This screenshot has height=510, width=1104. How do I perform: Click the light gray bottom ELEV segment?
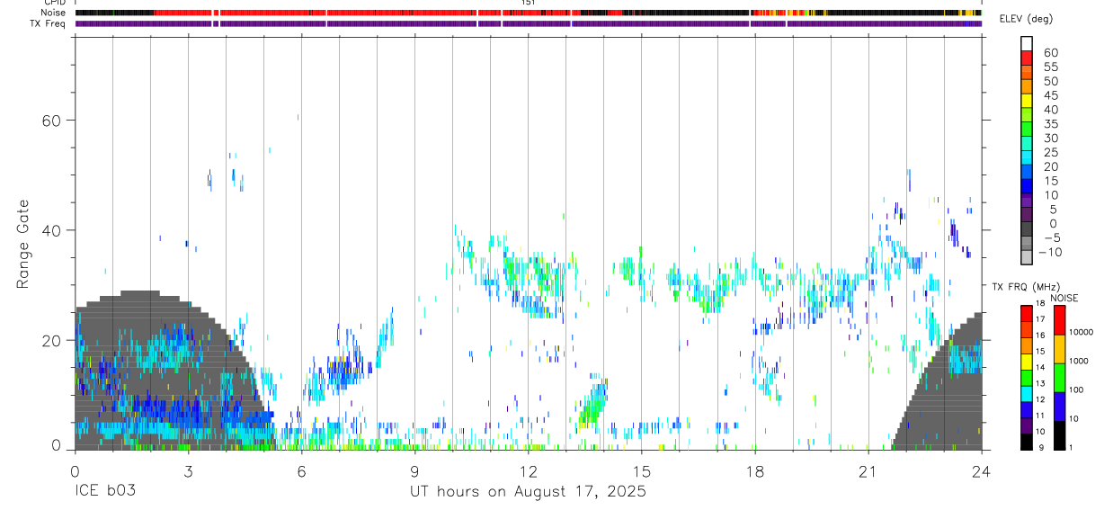coord(1027,257)
